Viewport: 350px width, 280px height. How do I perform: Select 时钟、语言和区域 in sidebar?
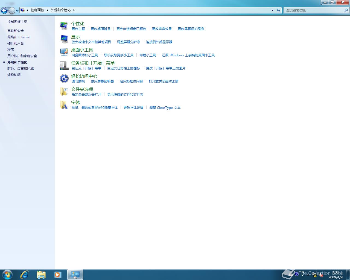(21, 69)
